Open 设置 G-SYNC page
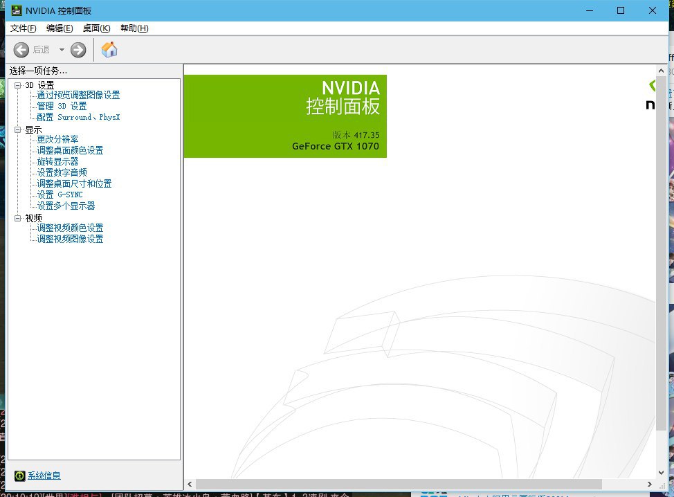674x497 pixels. [60, 195]
